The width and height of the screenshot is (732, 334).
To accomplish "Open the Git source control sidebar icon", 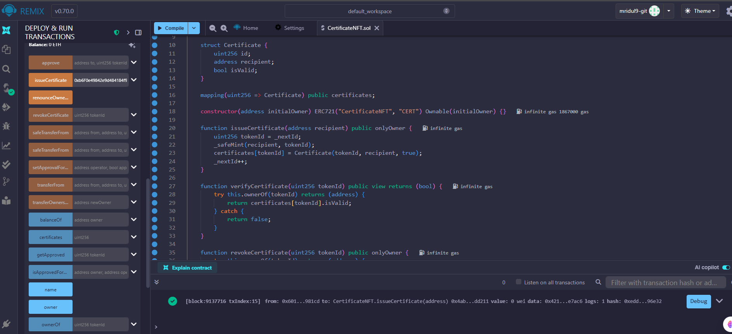I will pos(6,182).
